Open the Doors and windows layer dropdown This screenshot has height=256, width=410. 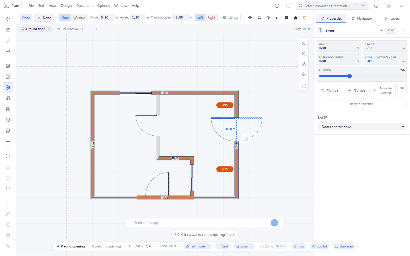point(362,127)
